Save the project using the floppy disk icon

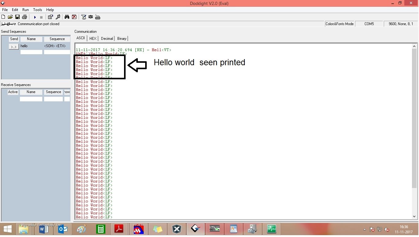tap(17, 17)
